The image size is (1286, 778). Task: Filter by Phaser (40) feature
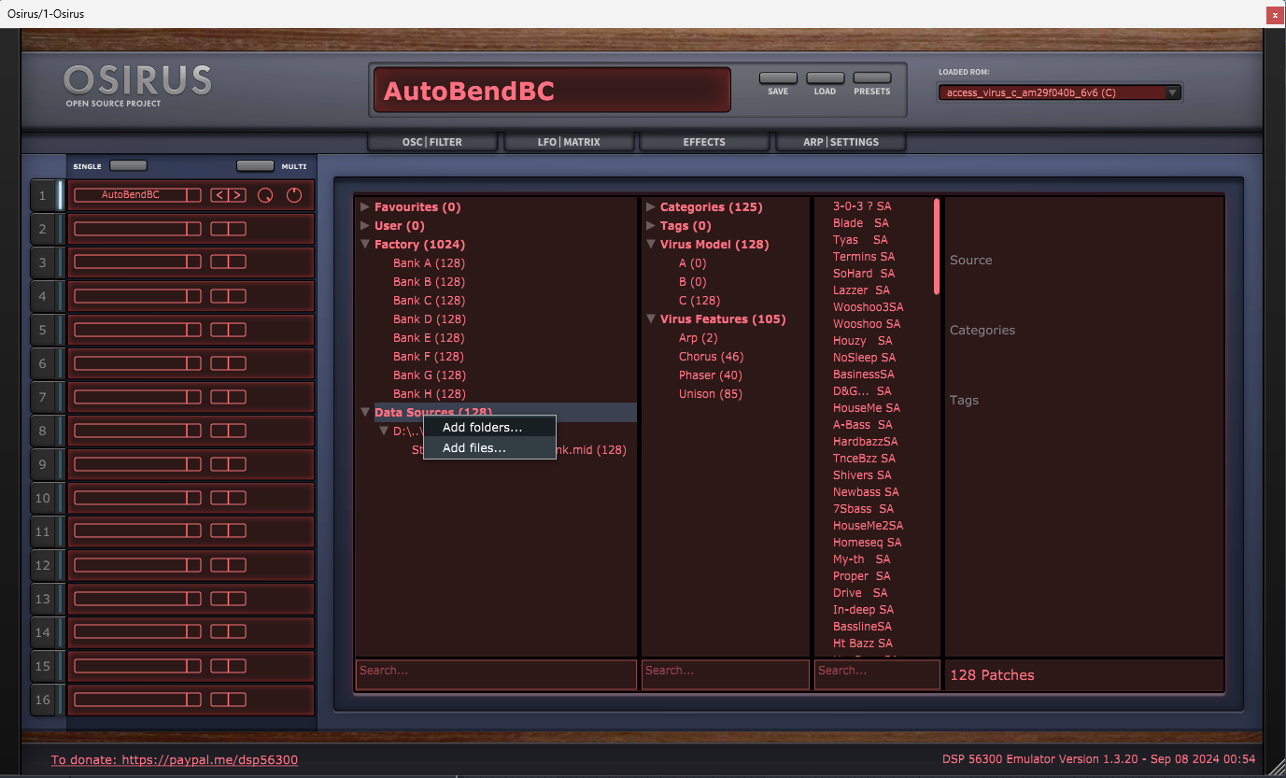(711, 375)
